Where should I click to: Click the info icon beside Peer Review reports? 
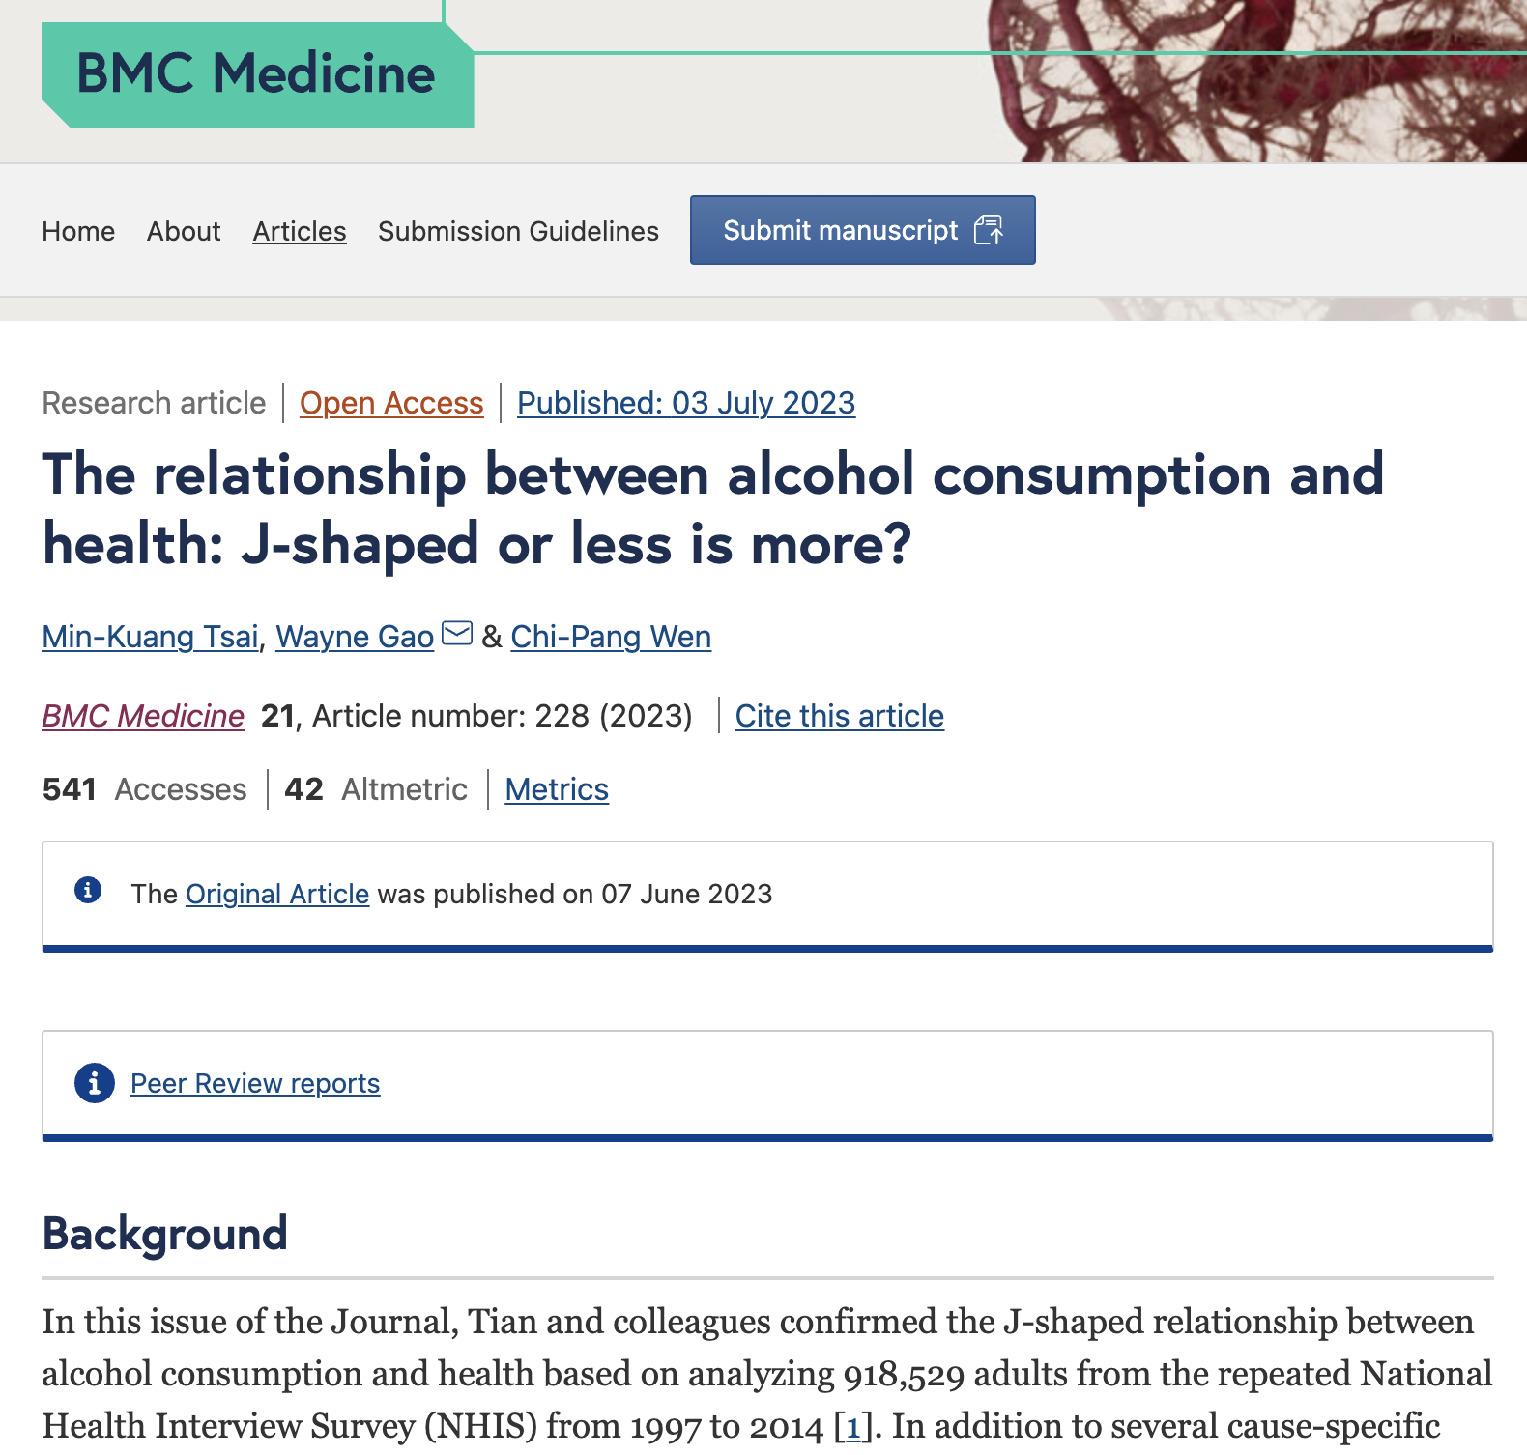coord(95,1083)
